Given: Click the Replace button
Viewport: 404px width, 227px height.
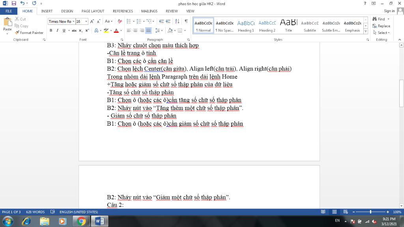Looking at the screenshot, I should pos(382,26).
